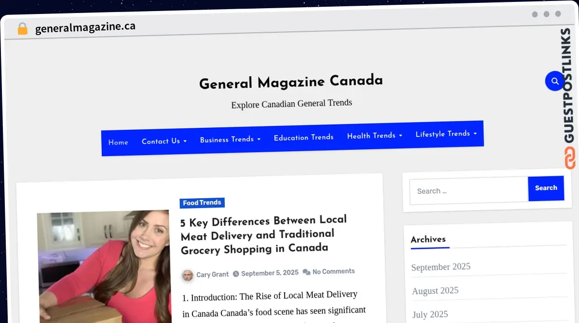Click the padlock icon beside the URL

click(x=22, y=28)
